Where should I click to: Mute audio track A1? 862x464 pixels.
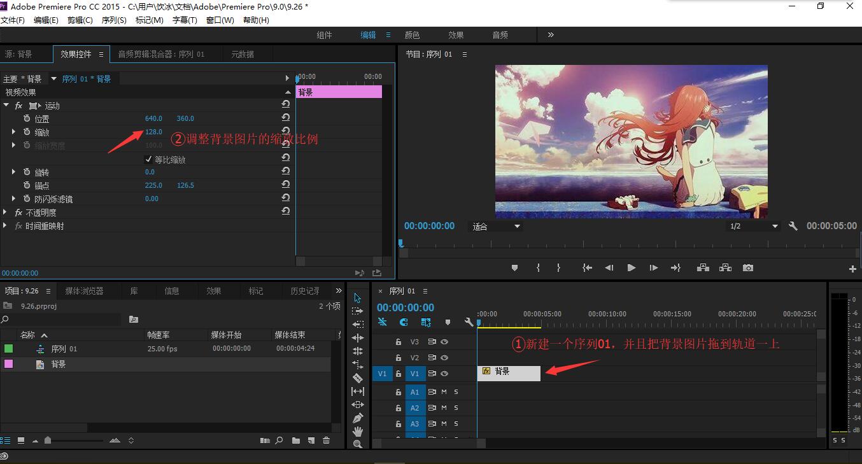point(444,391)
